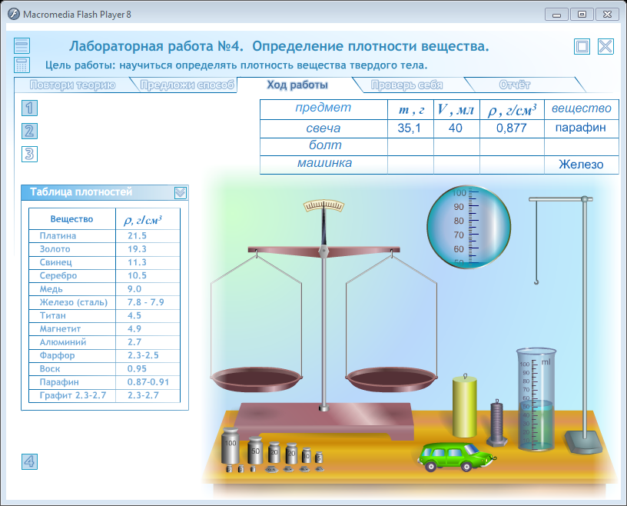Viewport: 627px width, 506px height.
Task: Click the measuring cylinder with water
Action: click(x=536, y=399)
